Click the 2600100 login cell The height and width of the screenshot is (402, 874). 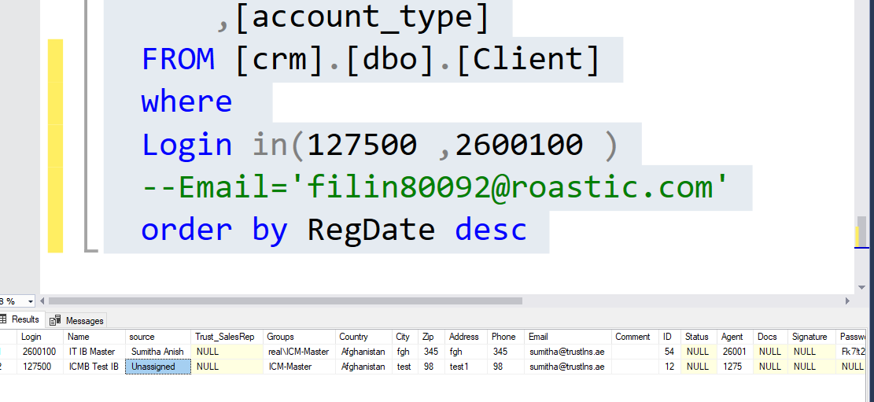(x=39, y=352)
